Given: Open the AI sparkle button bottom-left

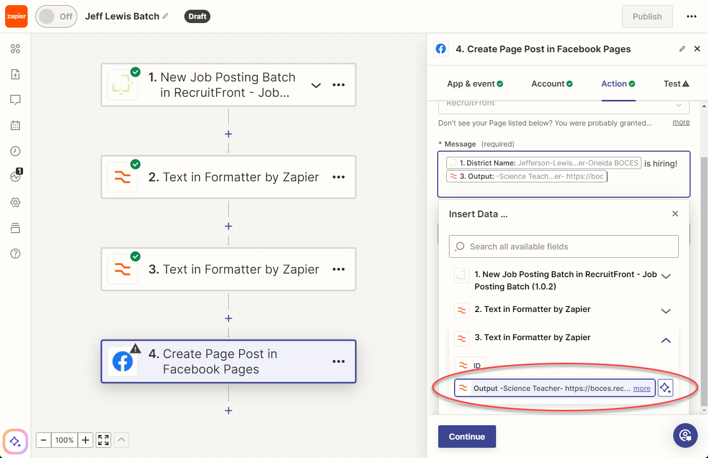Looking at the screenshot, I should click(x=15, y=441).
